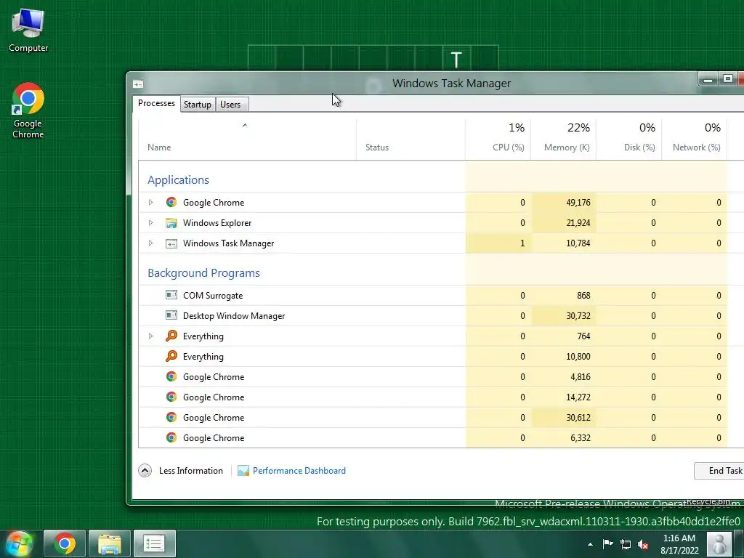Image resolution: width=744 pixels, height=558 pixels.
Task: Open Windows Explorer from the taskbar
Action: pos(110,543)
